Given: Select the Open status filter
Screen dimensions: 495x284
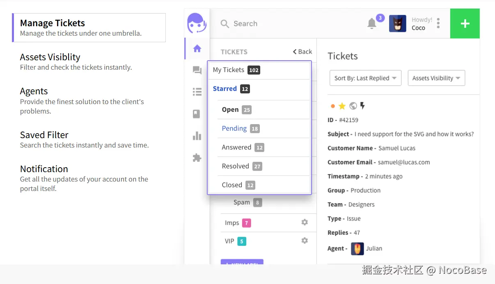Looking at the screenshot, I should pyautogui.click(x=263, y=110).
